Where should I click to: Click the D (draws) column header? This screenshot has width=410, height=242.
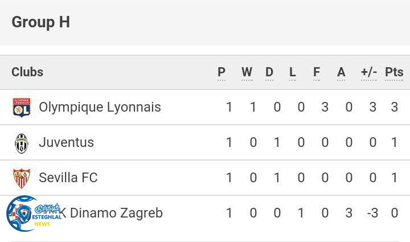(x=269, y=72)
